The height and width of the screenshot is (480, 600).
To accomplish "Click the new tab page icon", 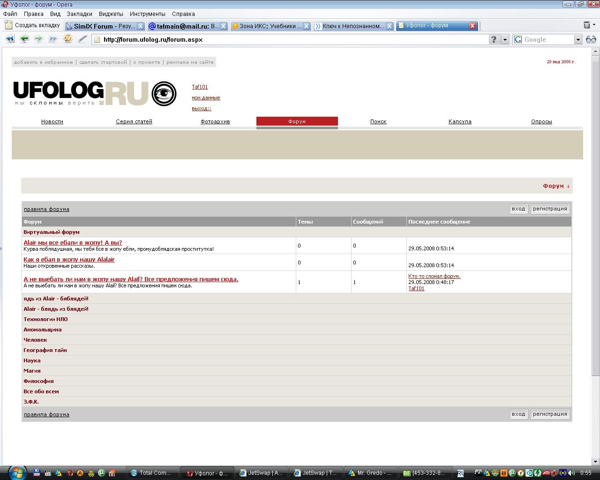I will coord(8,25).
